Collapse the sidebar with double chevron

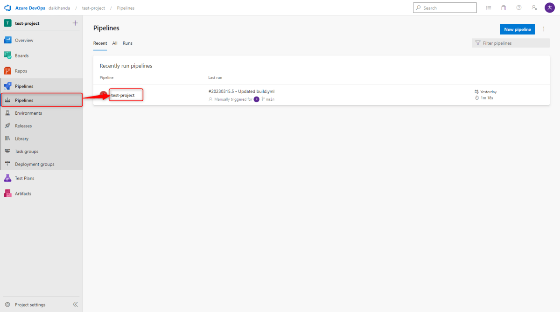pos(75,305)
